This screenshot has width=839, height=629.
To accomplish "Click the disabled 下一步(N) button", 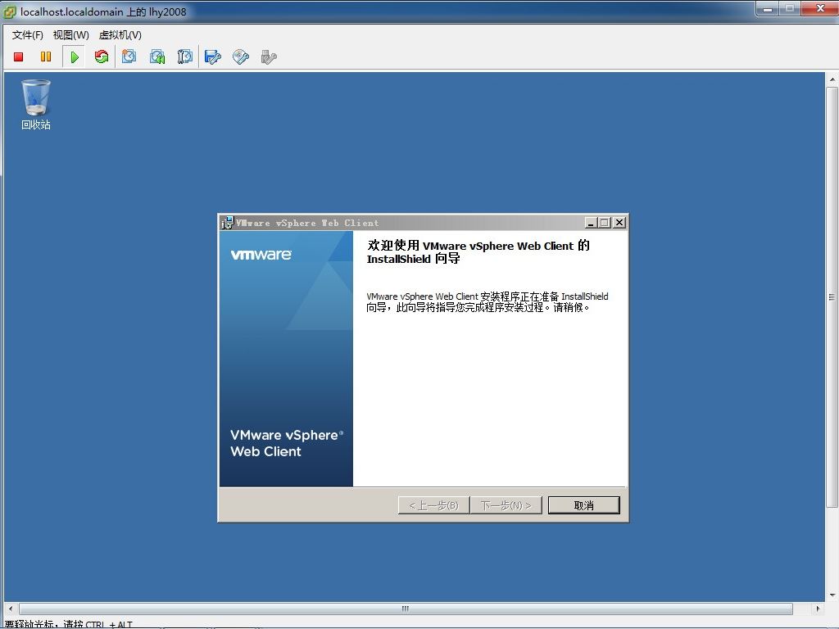I will 506,505.
